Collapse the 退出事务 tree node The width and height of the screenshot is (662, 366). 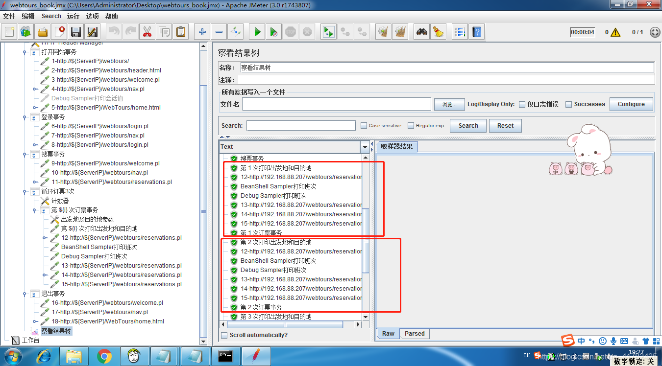(x=25, y=294)
